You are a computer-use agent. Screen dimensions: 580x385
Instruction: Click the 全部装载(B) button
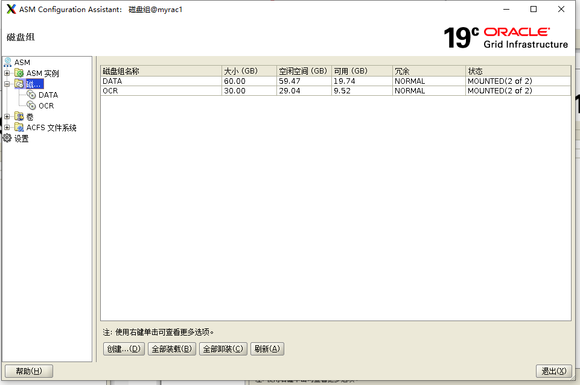pos(172,349)
